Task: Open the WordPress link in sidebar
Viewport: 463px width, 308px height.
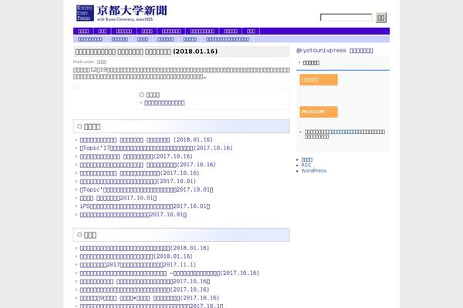Action: click(x=313, y=171)
